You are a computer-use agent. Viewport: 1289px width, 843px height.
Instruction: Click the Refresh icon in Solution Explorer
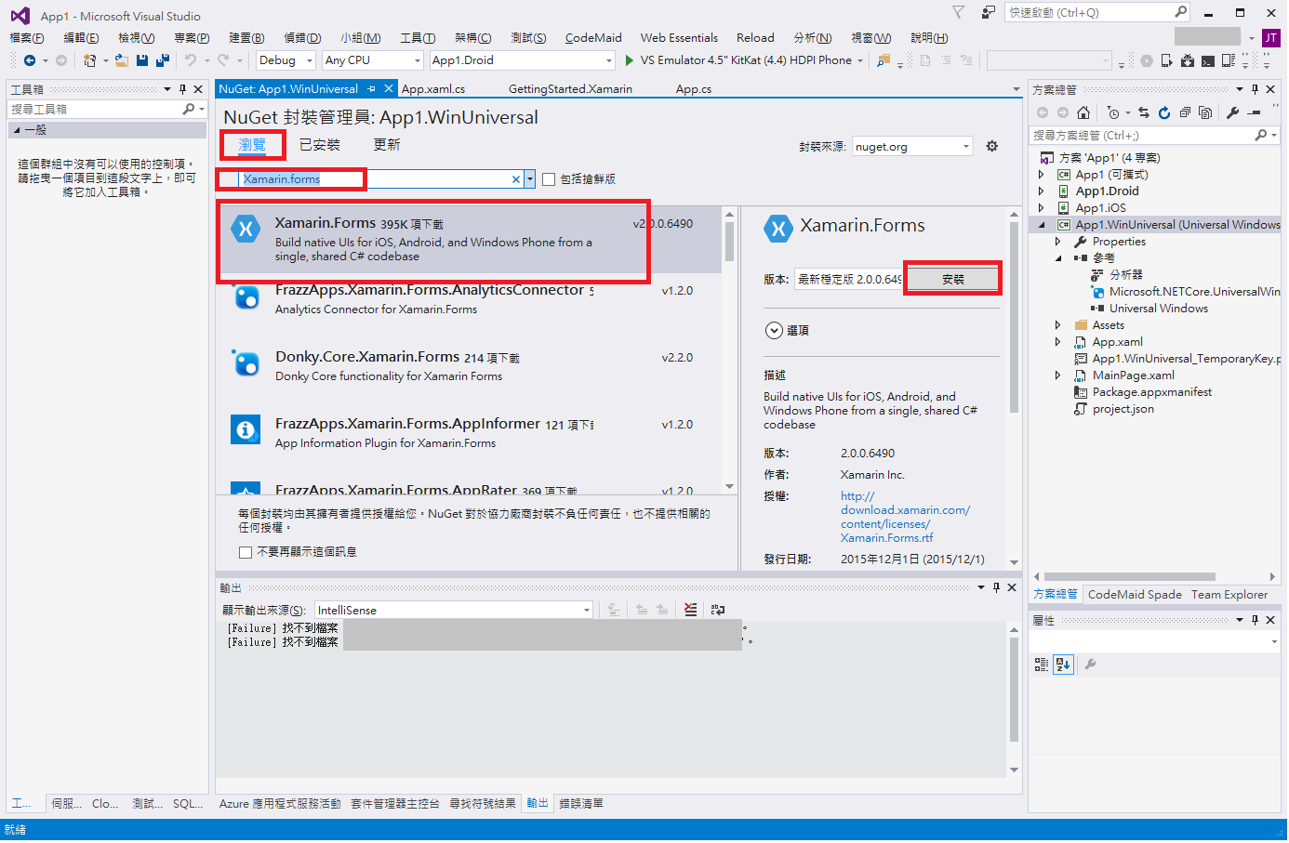tap(1163, 112)
